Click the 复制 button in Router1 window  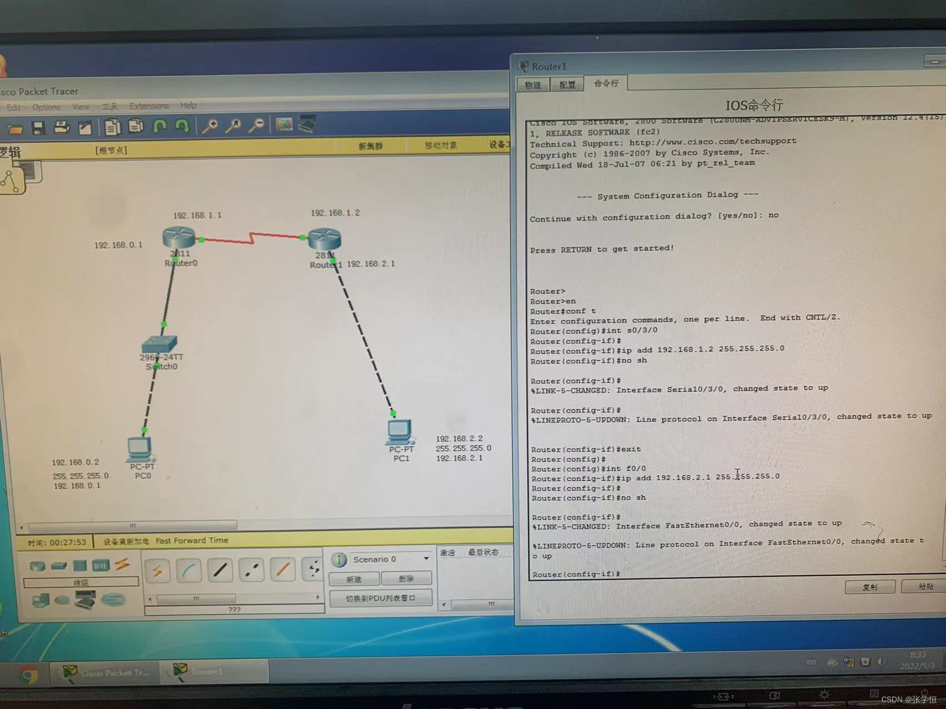pos(870,587)
